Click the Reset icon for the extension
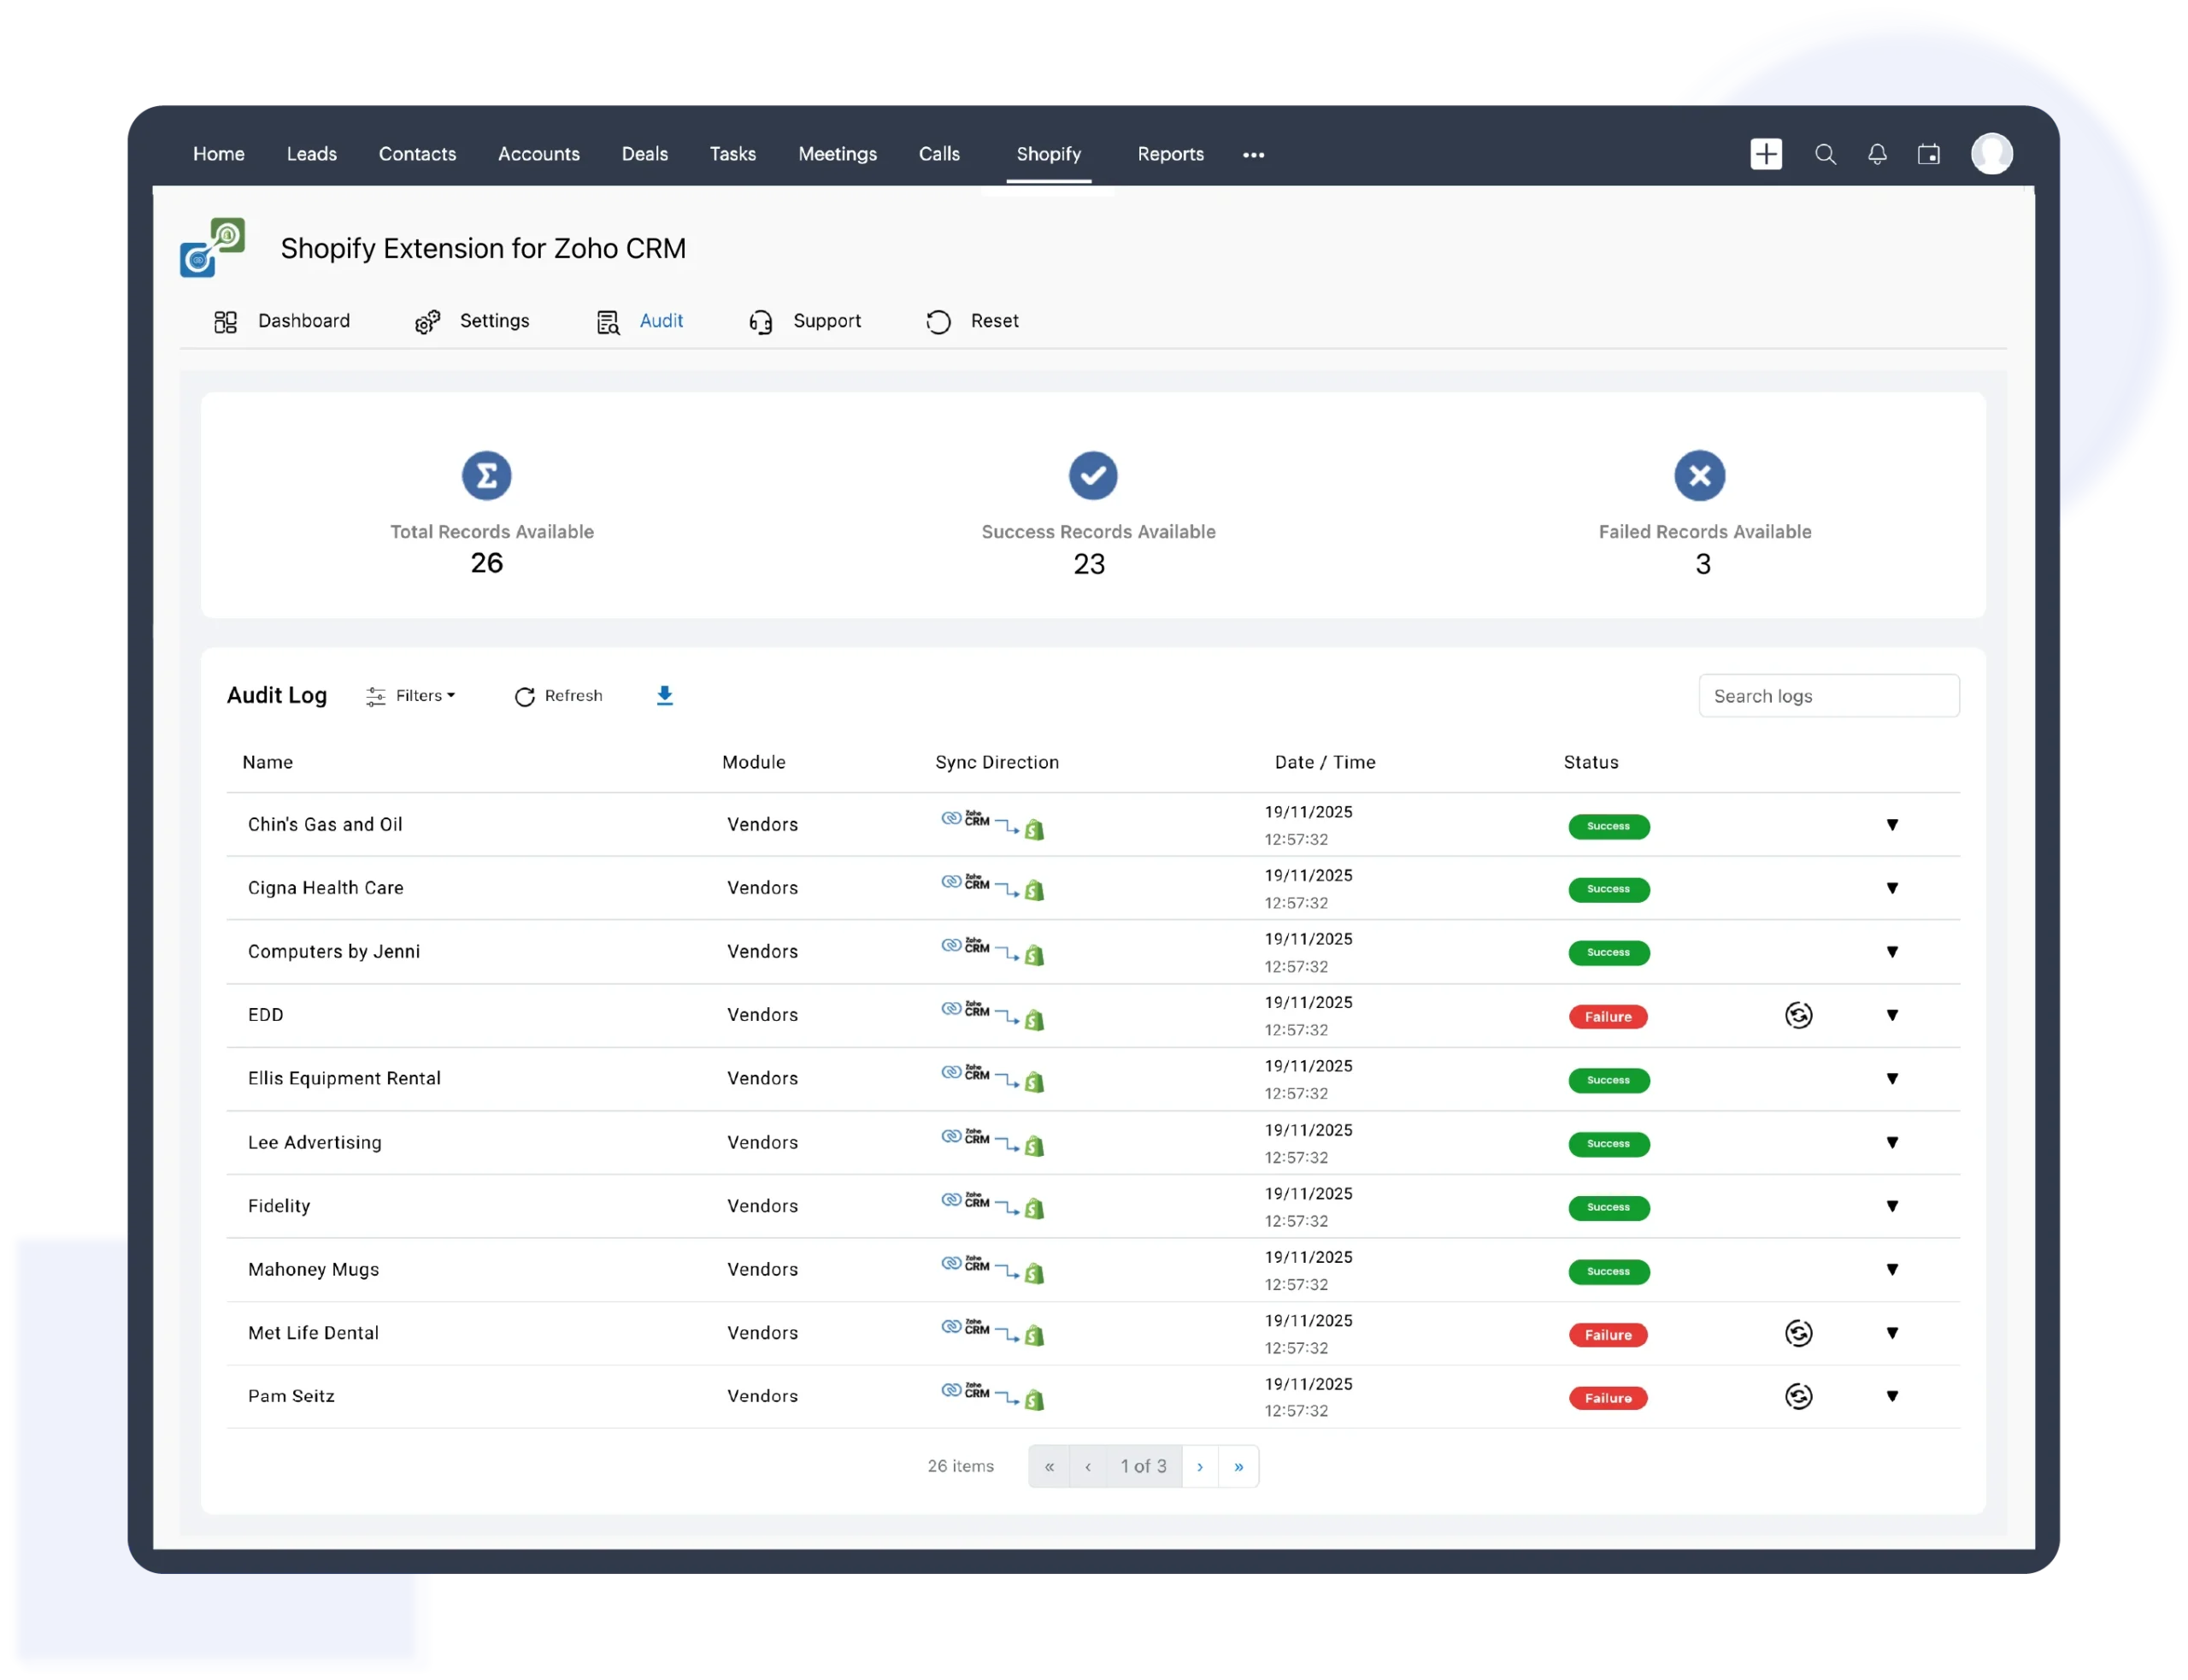Viewport: 2188px width, 1680px height. click(938, 321)
